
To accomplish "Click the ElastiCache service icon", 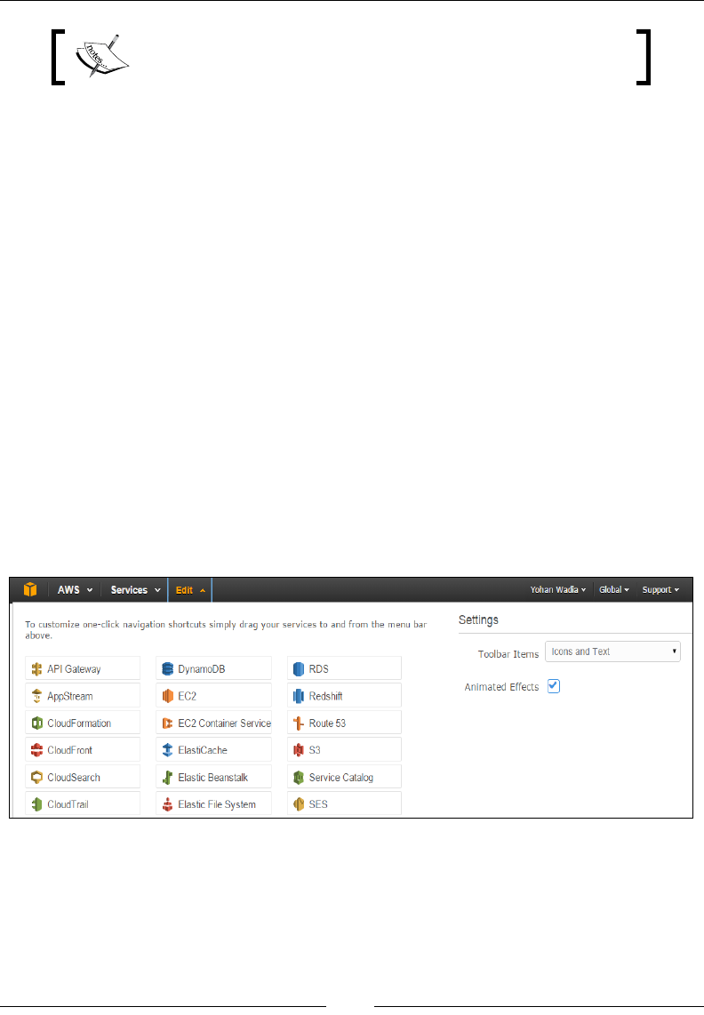I will tap(168, 750).
